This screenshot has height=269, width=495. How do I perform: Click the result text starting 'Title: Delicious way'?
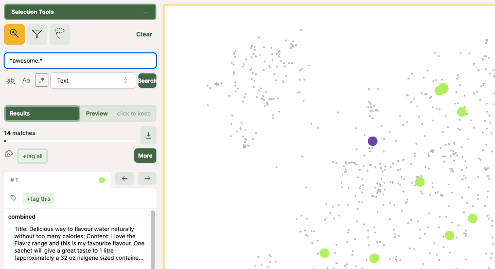click(80, 243)
